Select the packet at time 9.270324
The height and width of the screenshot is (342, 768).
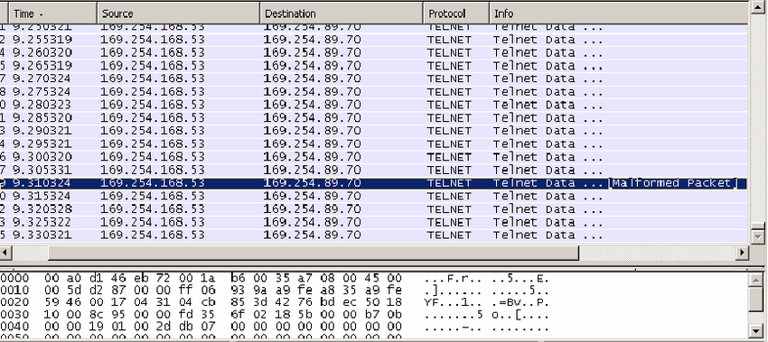[x=374, y=79]
